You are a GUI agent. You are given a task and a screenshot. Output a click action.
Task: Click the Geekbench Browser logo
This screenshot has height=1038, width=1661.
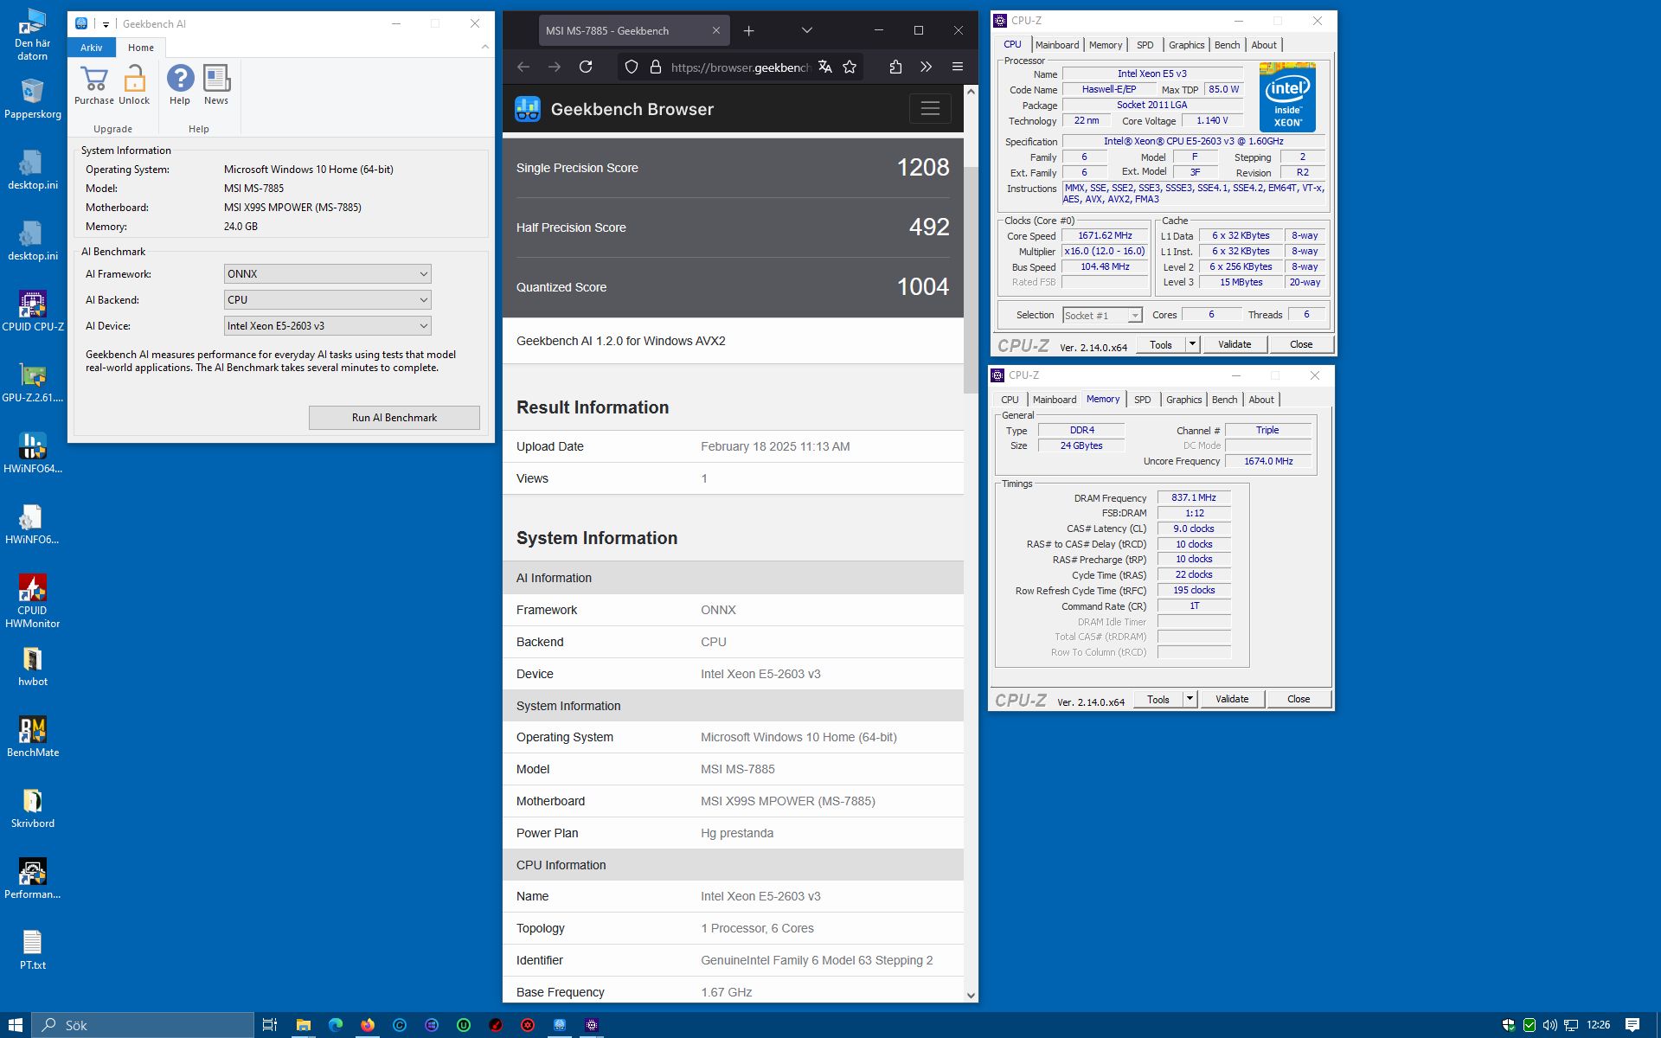click(528, 109)
